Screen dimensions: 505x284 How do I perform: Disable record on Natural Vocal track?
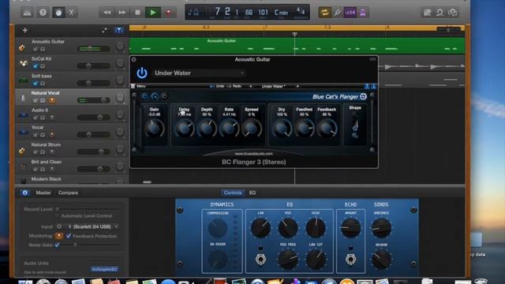[52, 100]
